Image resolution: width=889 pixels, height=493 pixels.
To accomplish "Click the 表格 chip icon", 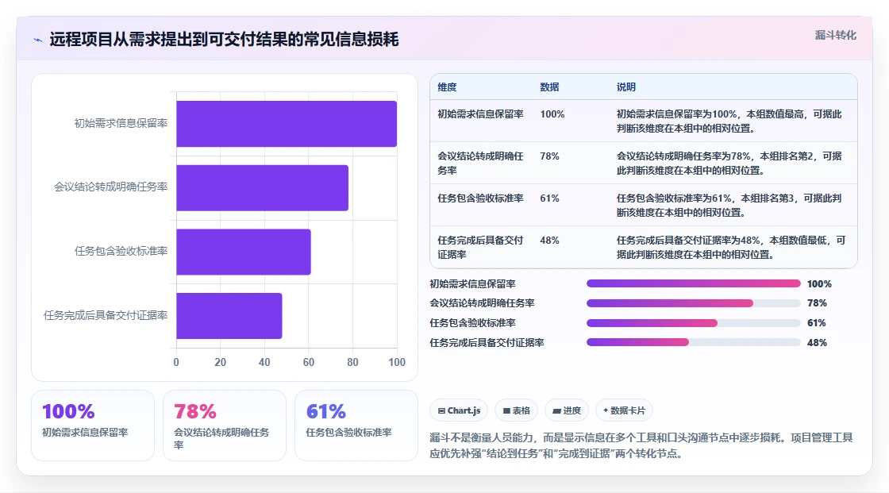I will pos(506,410).
